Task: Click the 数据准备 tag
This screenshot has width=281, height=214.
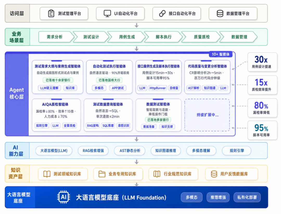Action: pos(149,127)
